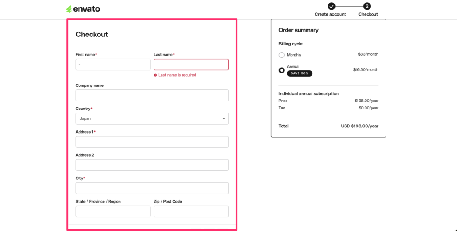This screenshot has height=231, width=457.
Task: Focus the First name input field
Action: [x=113, y=65]
